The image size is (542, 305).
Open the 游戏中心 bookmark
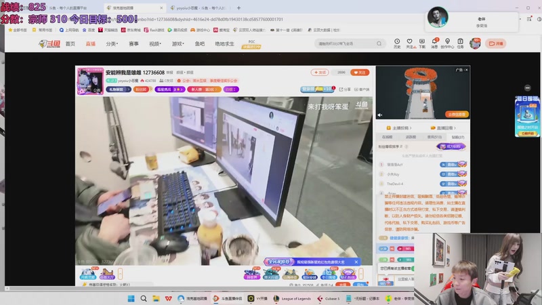click(200, 30)
